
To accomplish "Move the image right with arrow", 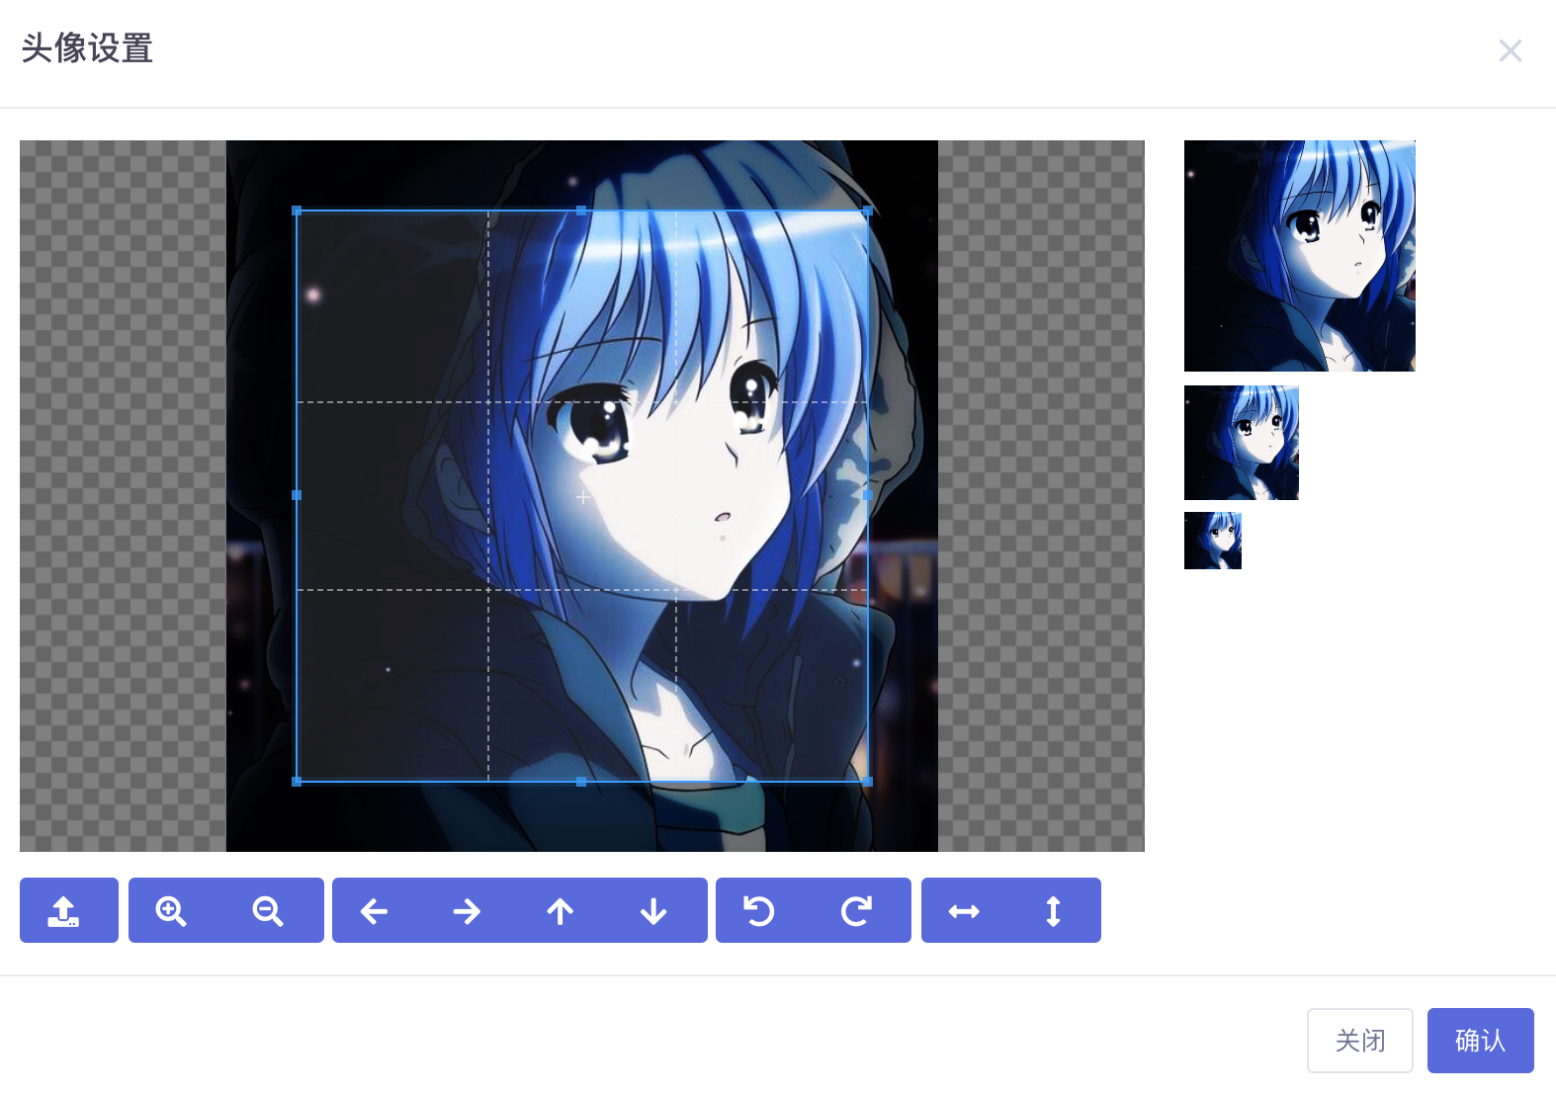I will (467, 910).
